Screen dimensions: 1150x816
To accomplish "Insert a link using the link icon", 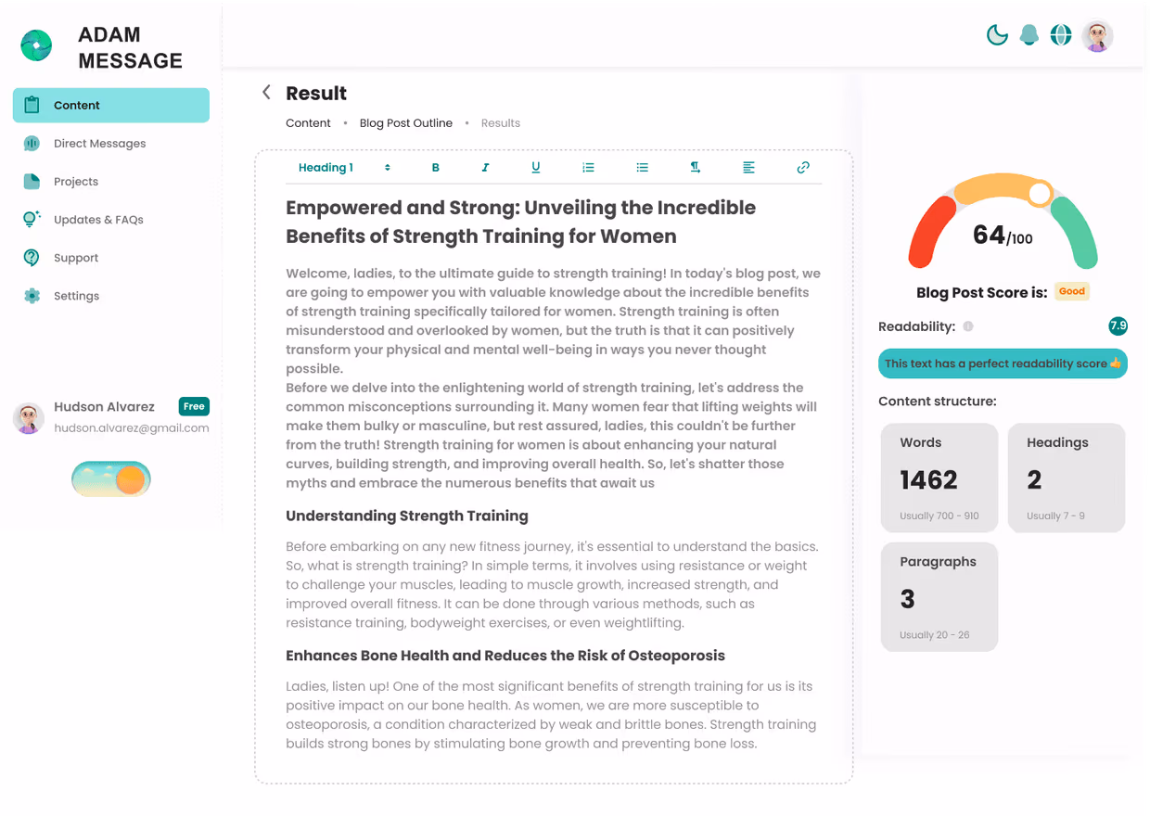I will click(803, 168).
